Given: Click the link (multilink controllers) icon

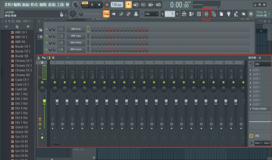Looking at the screenshot, I should click(128, 14).
